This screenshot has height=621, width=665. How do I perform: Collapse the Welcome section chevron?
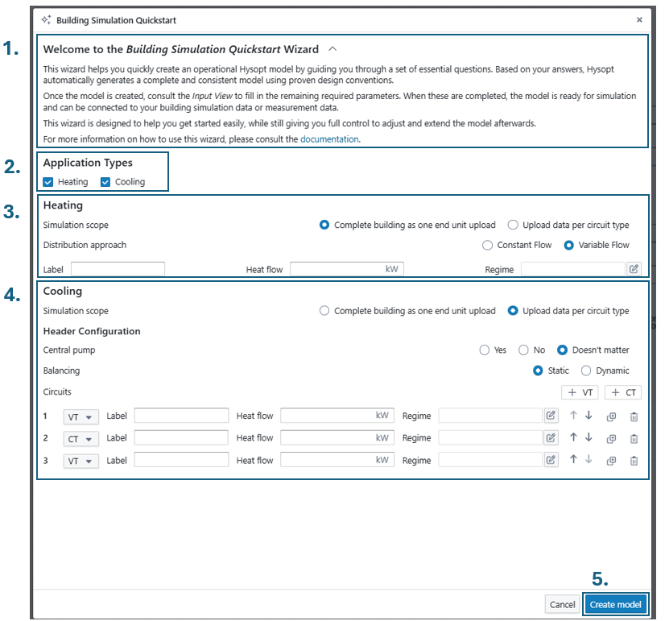click(333, 49)
